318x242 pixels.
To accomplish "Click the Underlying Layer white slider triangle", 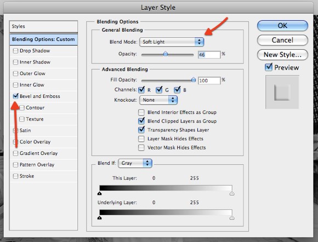I will coord(232,218).
